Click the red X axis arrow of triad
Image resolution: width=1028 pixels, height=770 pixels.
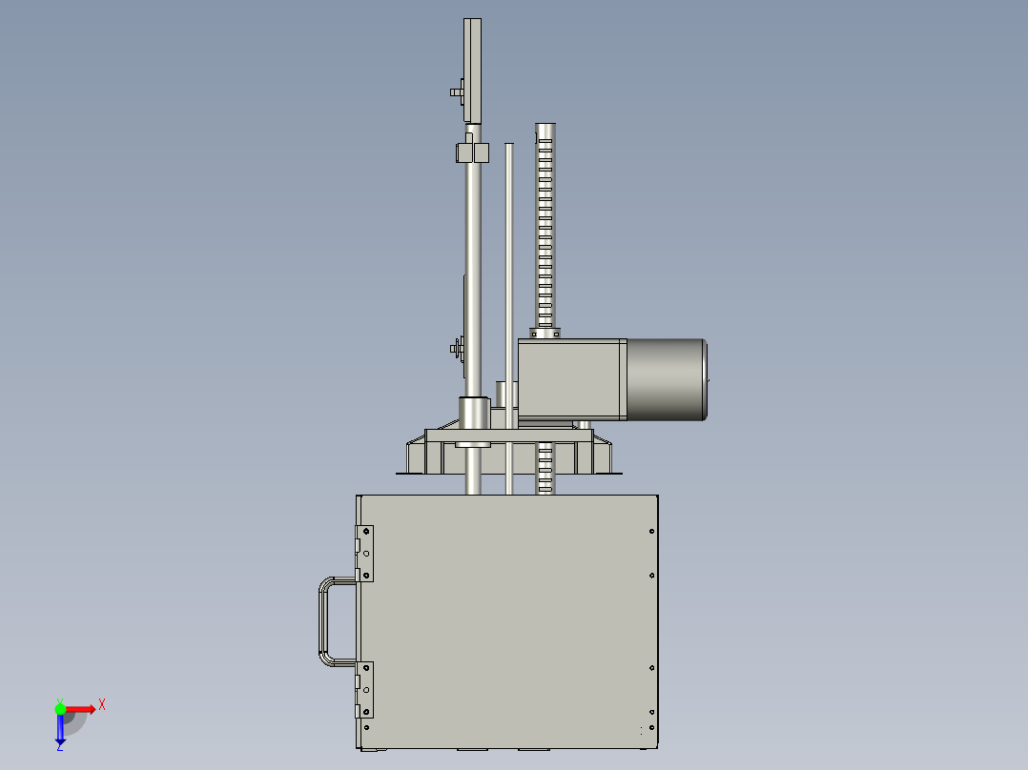point(82,709)
